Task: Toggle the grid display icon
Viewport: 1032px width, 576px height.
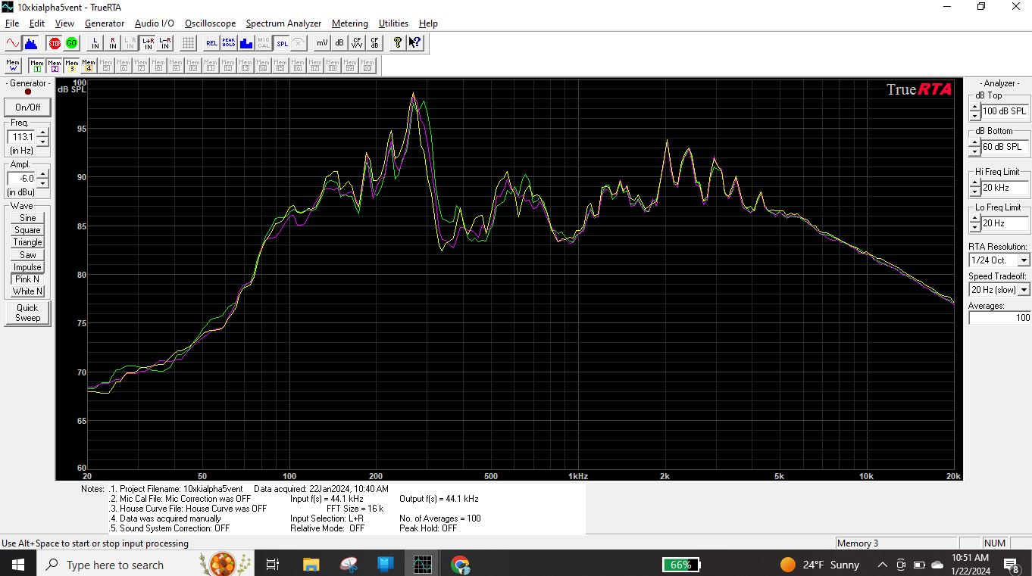Action: pyautogui.click(x=188, y=43)
